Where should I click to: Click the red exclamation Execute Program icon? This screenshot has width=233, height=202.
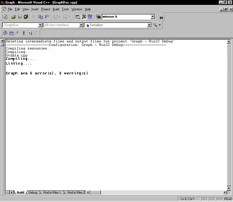24,33
